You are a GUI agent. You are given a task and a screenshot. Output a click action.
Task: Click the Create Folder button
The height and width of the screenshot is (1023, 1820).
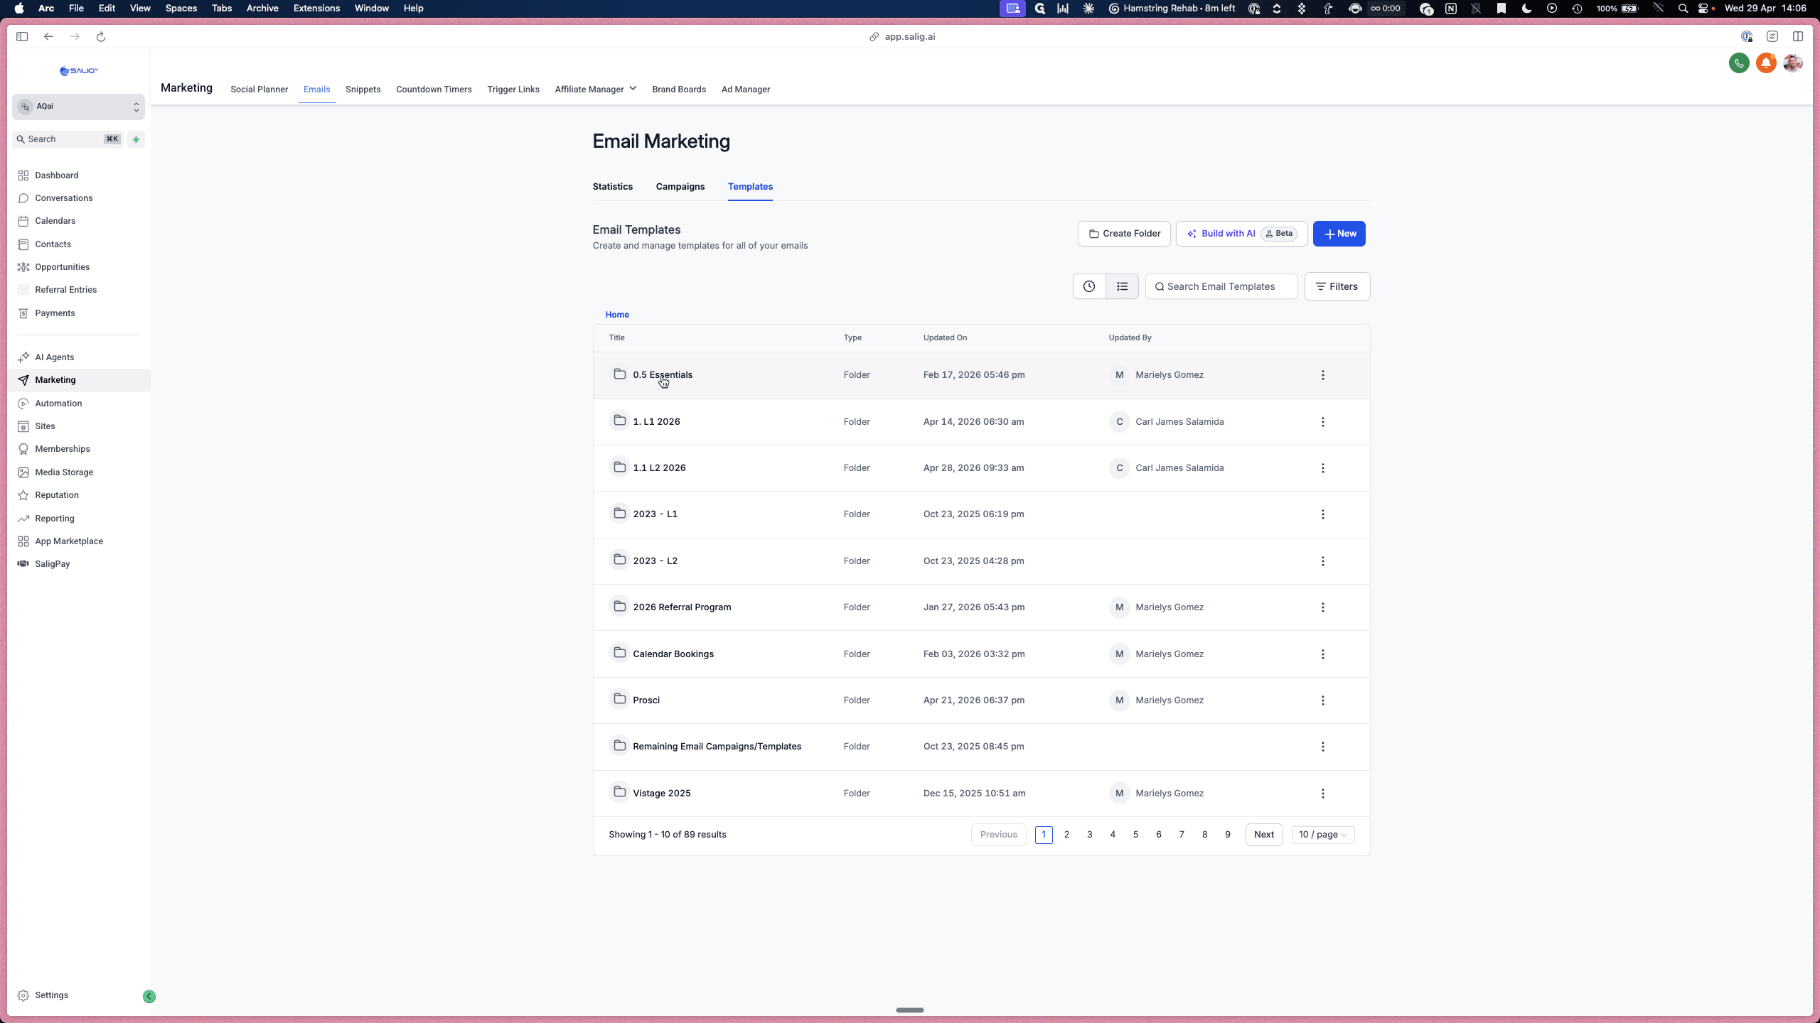pos(1123,233)
